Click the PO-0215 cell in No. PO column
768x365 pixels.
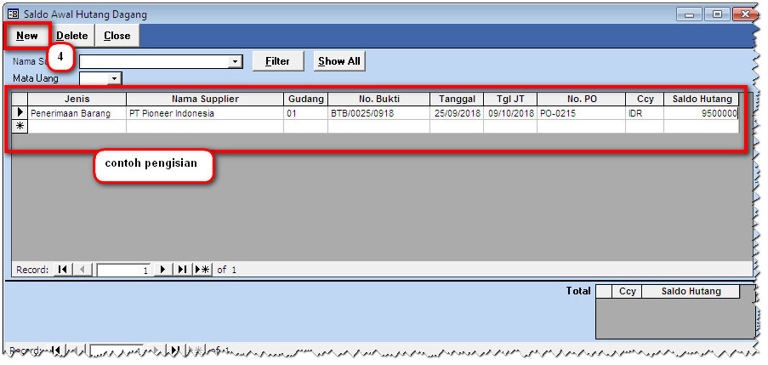click(x=580, y=113)
